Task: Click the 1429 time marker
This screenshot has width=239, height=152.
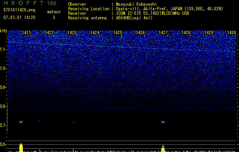Action: tap(209, 33)
